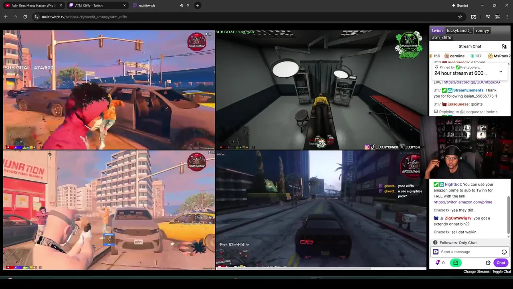Reload the multitwitch page
The width and height of the screenshot is (513, 289).
tap(25, 17)
